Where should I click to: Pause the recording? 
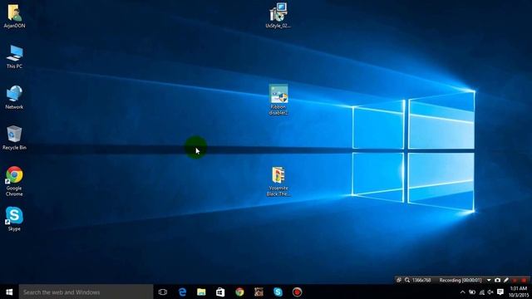tap(515, 281)
